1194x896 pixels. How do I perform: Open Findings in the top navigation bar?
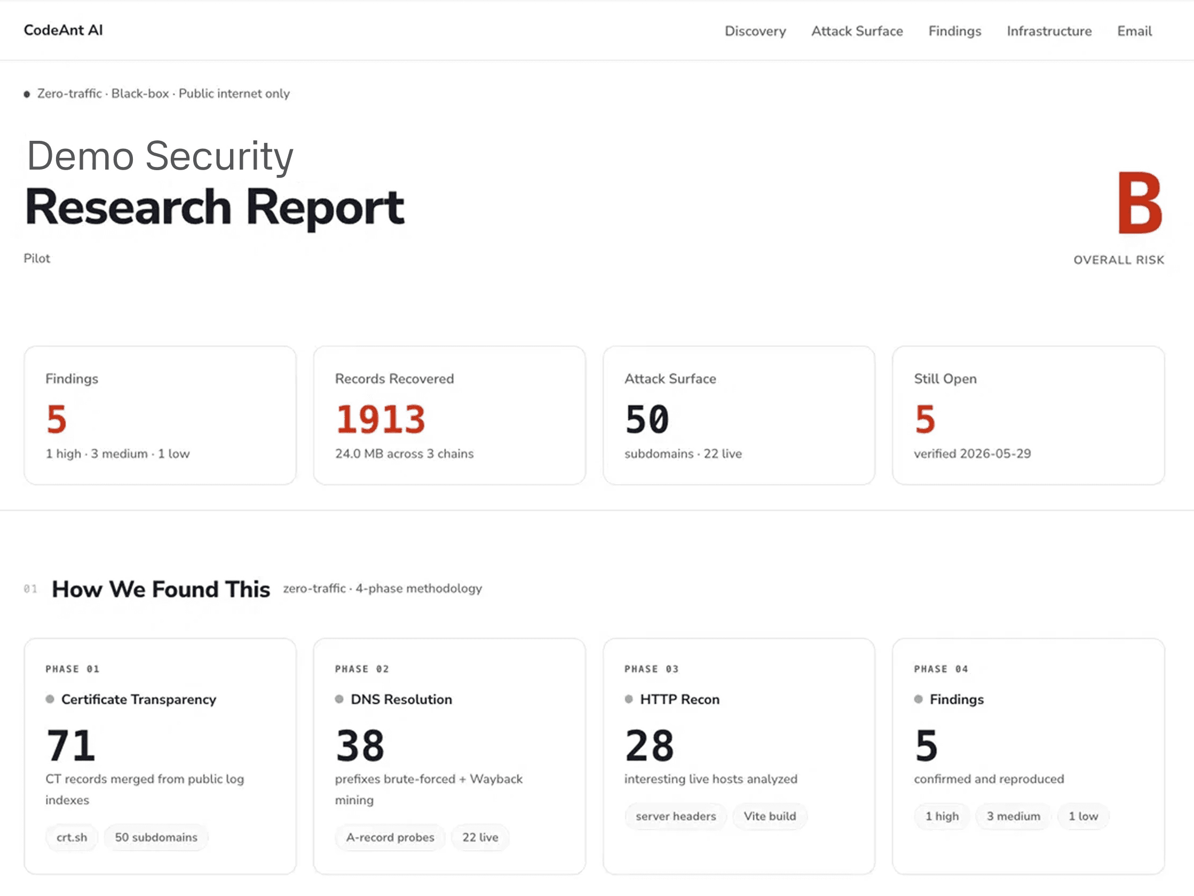click(955, 31)
